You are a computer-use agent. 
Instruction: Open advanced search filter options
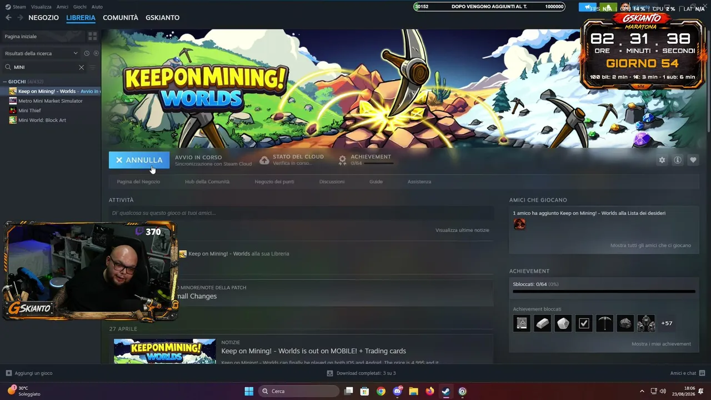pyautogui.click(x=93, y=67)
